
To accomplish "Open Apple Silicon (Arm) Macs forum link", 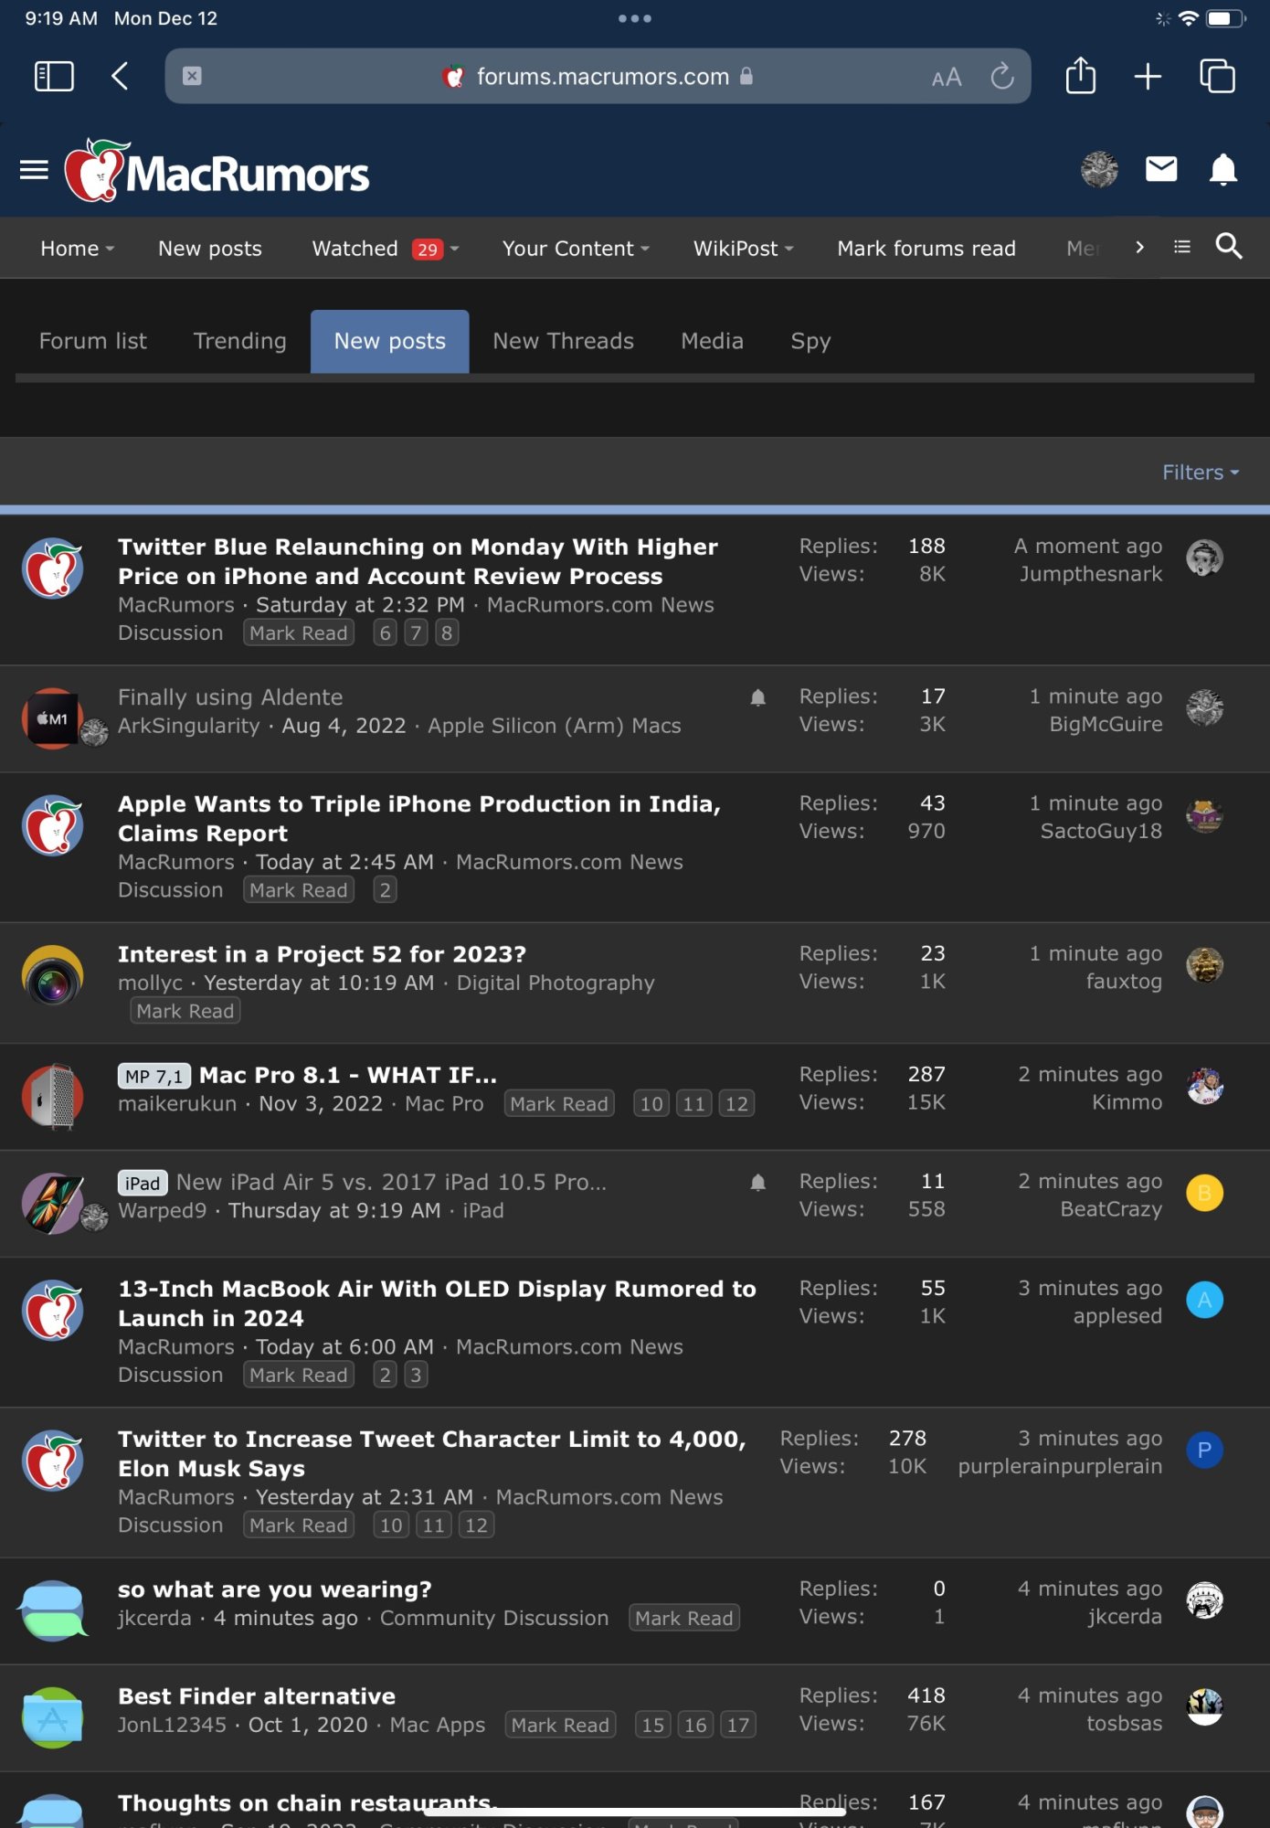I will pos(555,726).
